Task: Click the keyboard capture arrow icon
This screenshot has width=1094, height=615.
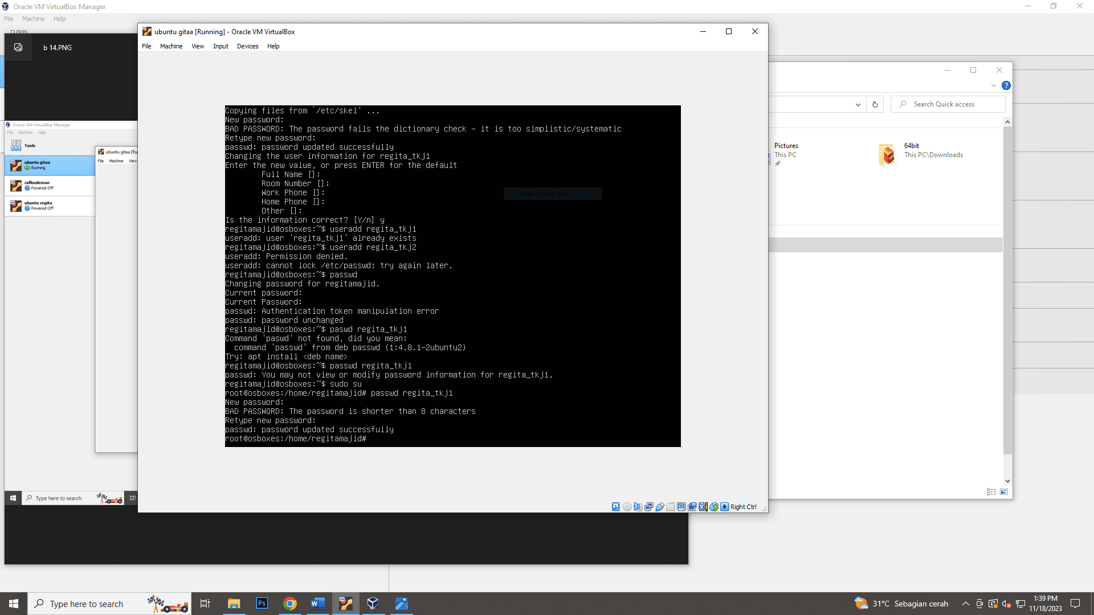Action: (724, 507)
